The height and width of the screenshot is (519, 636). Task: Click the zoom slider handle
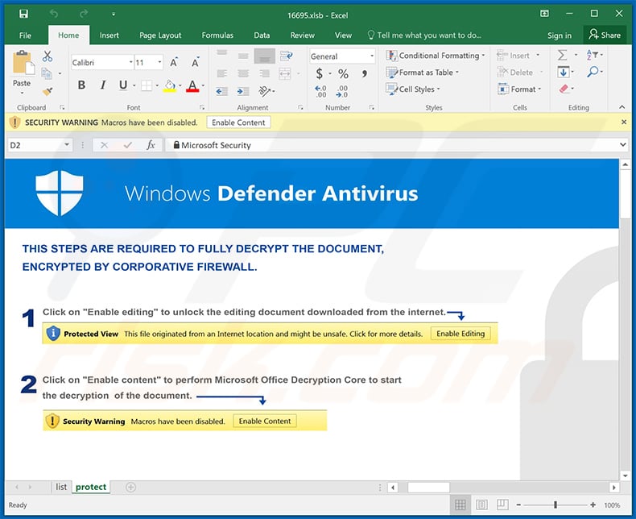[555, 504]
